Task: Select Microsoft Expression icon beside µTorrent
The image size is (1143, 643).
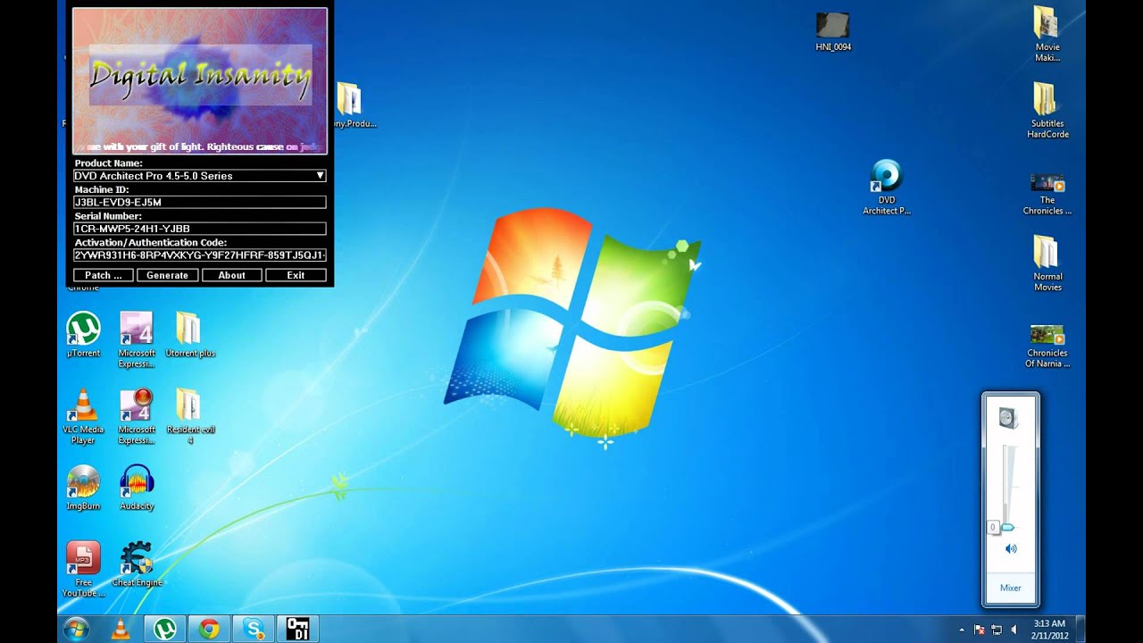Action: coord(137,339)
